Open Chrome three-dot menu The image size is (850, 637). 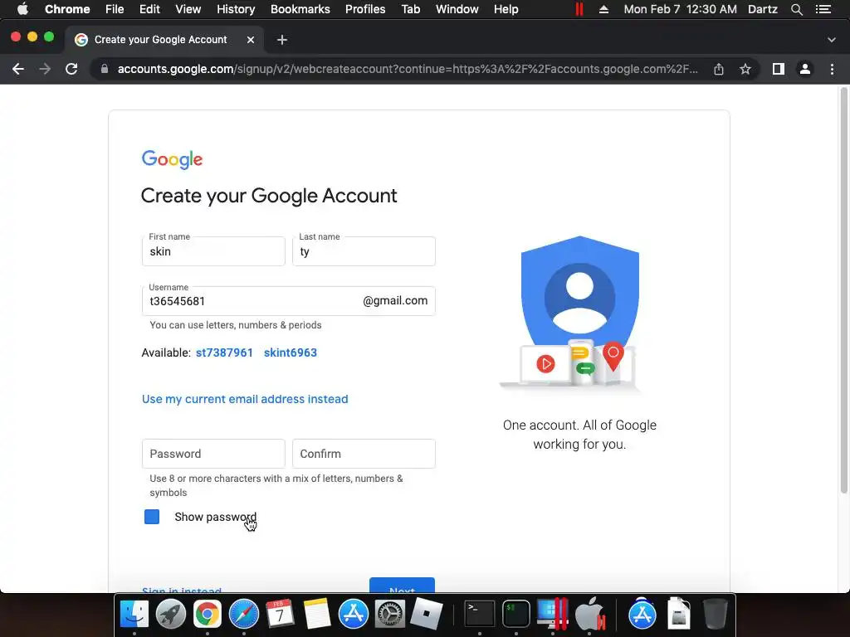832,69
